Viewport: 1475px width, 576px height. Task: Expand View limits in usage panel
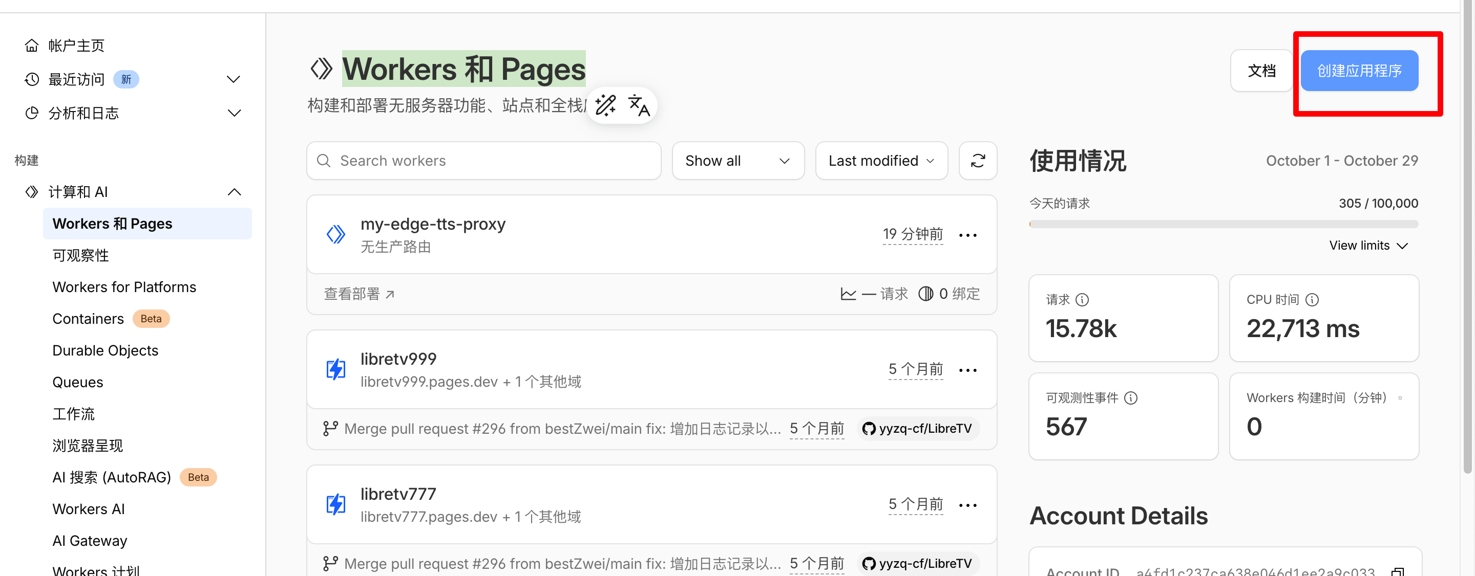[1368, 246]
